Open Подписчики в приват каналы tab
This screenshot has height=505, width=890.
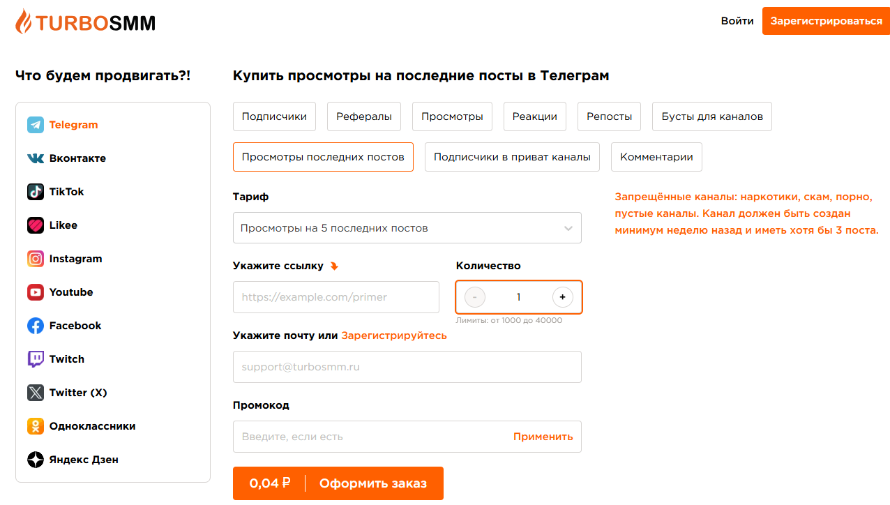pyautogui.click(x=512, y=157)
